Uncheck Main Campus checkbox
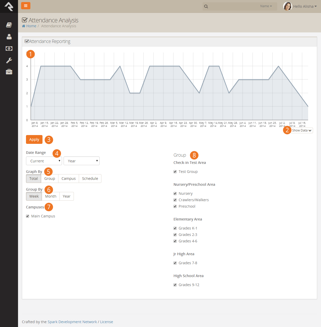Screen dimensions: 321x327 28,216
